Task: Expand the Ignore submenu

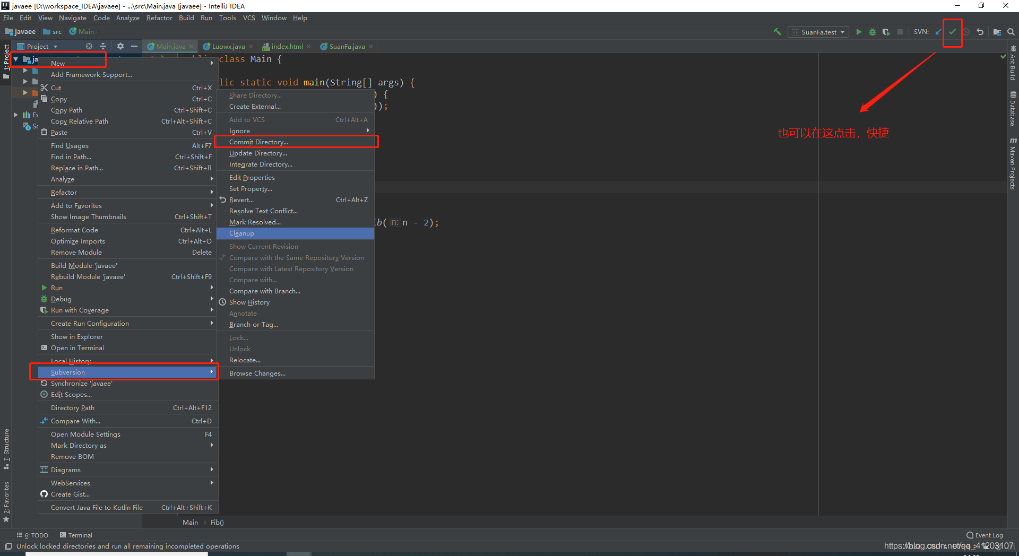Action: pyautogui.click(x=295, y=131)
